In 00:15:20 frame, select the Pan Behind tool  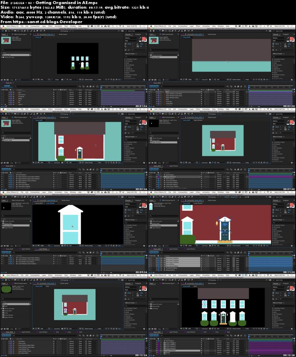pyautogui.click(x=166, y=280)
